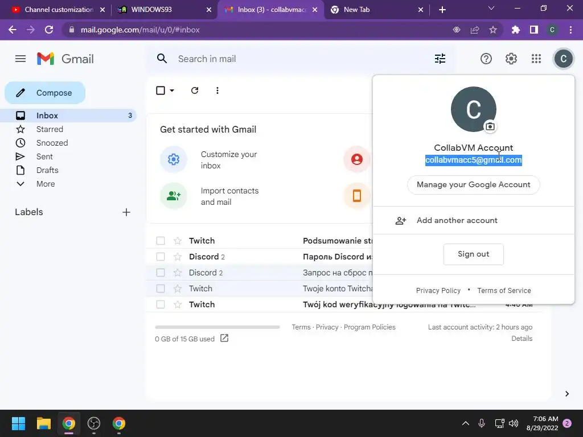
Task: Bookmark this tab with star icon
Action: [x=493, y=30]
